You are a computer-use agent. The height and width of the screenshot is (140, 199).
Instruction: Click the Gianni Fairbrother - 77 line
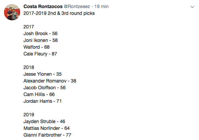[x=47, y=135]
